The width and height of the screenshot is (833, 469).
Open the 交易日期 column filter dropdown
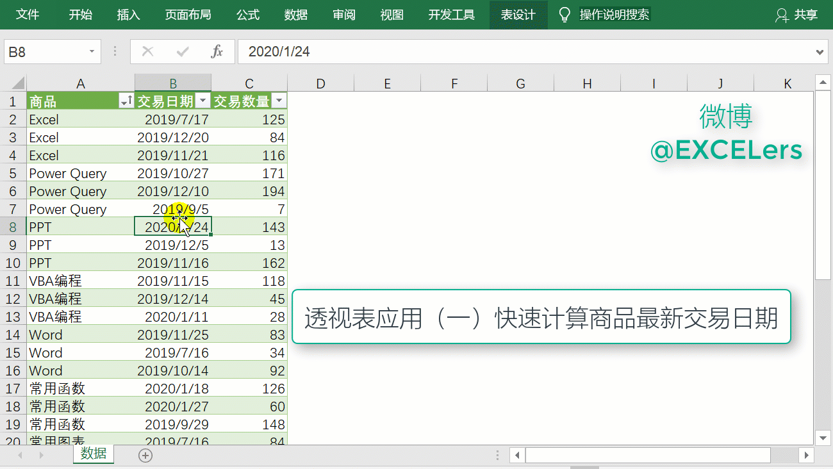[203, 101]
